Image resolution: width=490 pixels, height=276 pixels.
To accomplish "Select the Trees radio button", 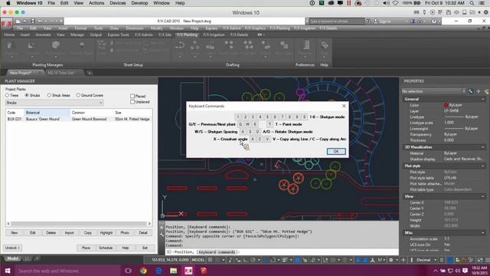I will point(7,95).
